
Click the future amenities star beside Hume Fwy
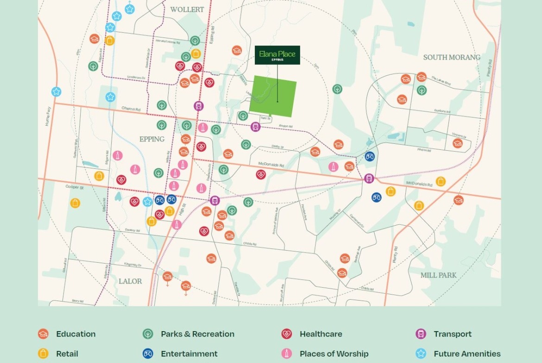click(57, 92)
